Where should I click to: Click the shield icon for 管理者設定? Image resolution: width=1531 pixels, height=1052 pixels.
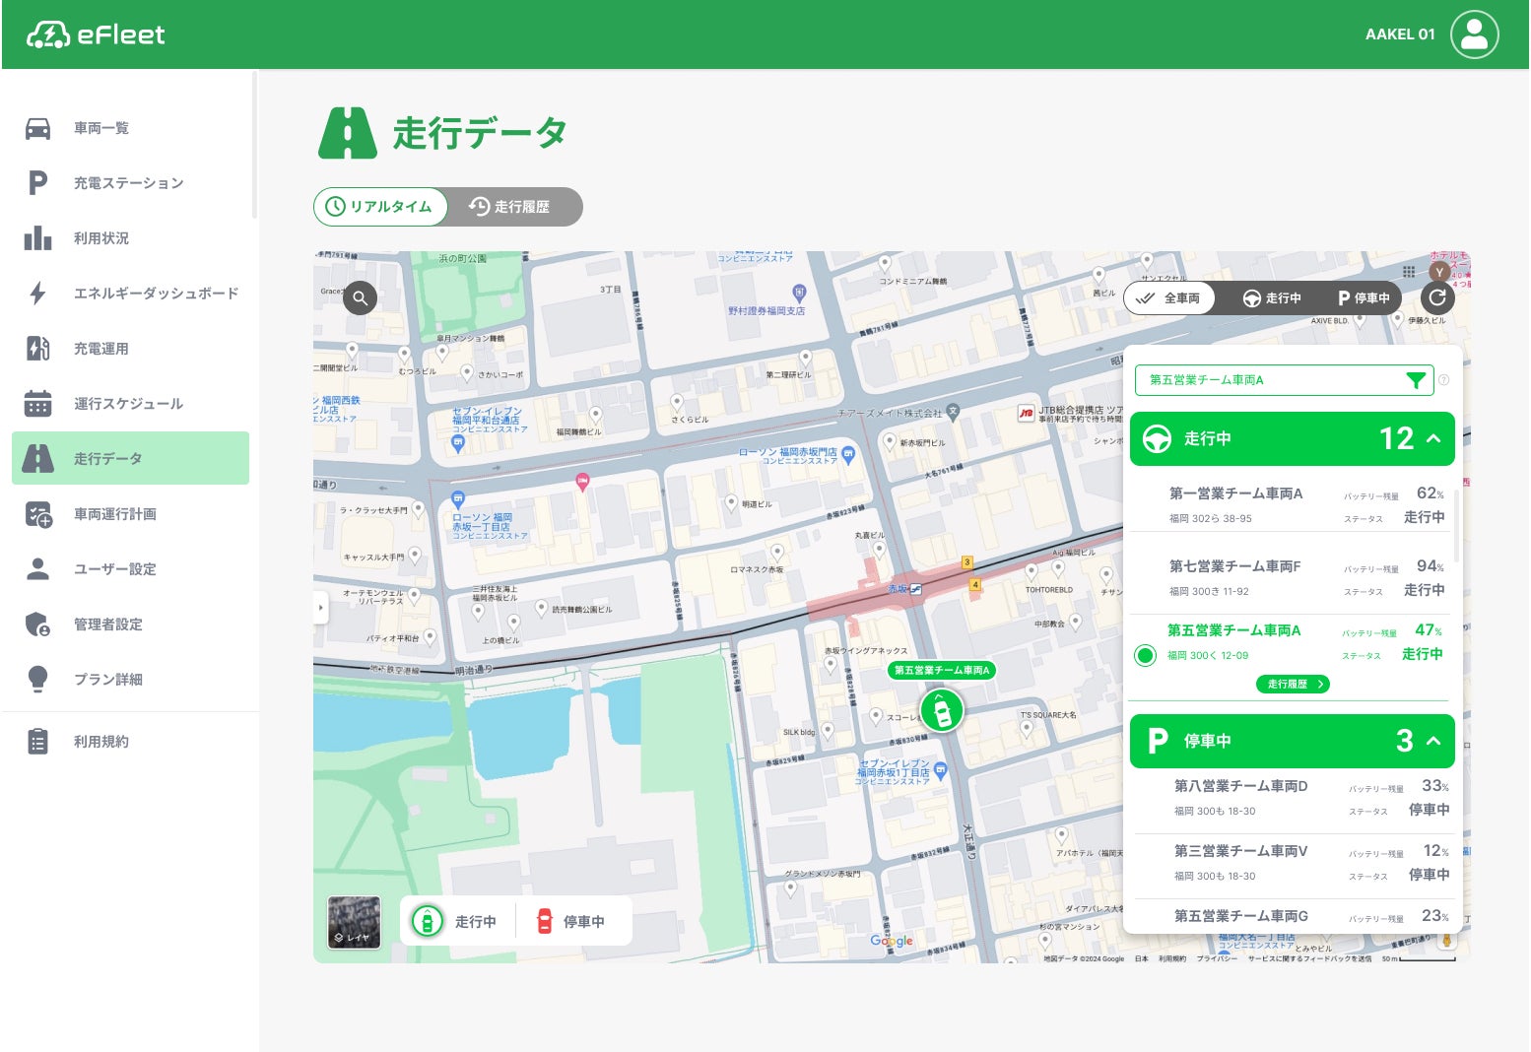pyautogui.click(x=37, y=625)
